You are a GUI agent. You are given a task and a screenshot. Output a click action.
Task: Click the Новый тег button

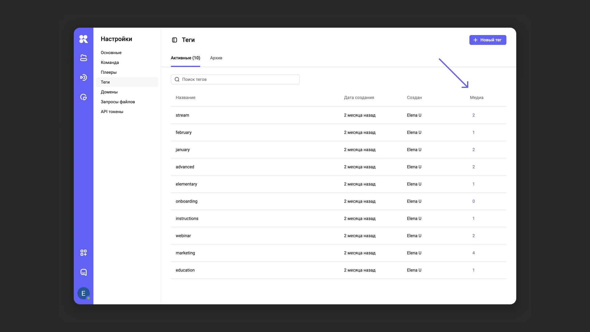[488, 40]
